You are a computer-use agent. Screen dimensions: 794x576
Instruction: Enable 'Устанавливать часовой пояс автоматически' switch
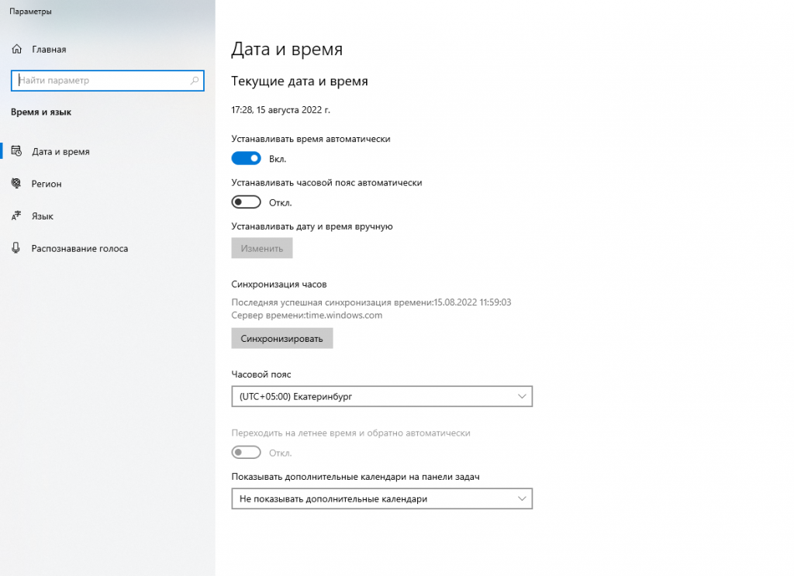pos(246,202)
